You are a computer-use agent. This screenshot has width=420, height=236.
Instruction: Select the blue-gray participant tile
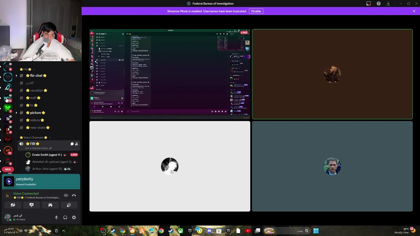pos(332,166)
